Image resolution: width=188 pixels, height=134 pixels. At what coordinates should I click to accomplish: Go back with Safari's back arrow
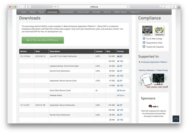click(19, 7)
